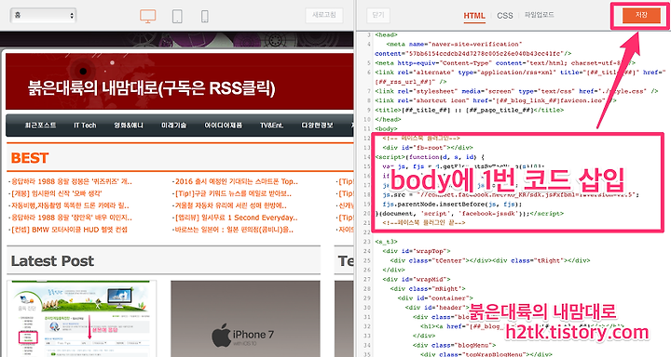
Task: Click the 새로고침 refresh button
Action: tap(324, 15)
